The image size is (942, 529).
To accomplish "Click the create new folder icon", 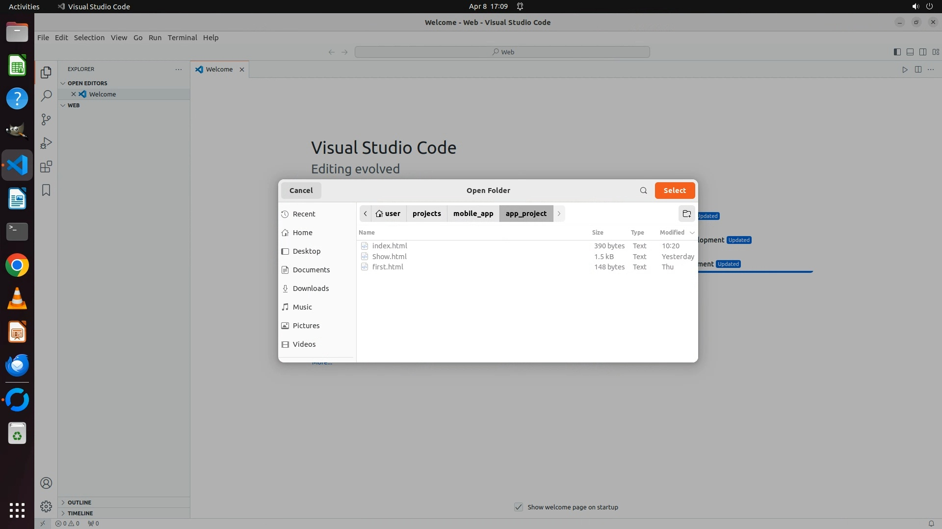I will point(686,214).
